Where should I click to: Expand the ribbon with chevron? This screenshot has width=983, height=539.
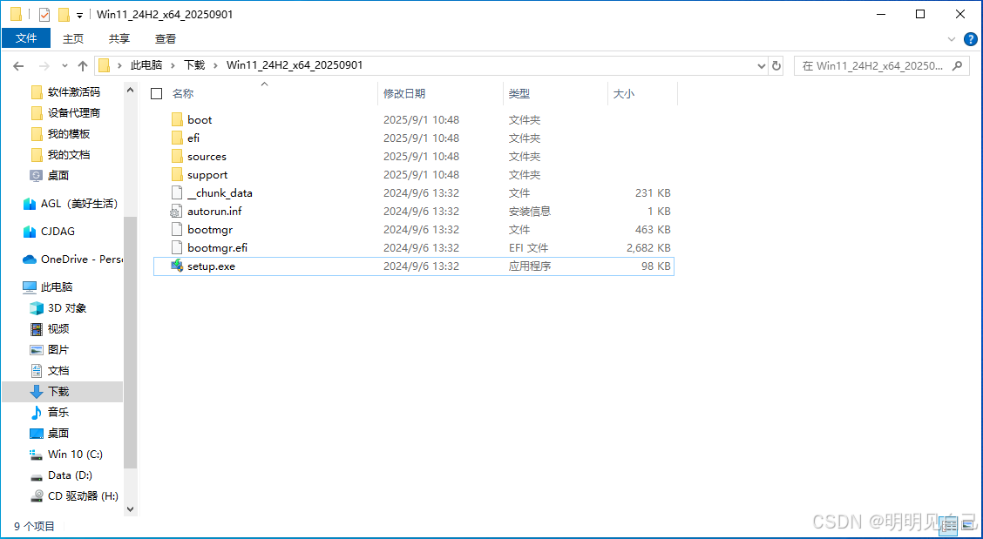[x=951, y=39]
